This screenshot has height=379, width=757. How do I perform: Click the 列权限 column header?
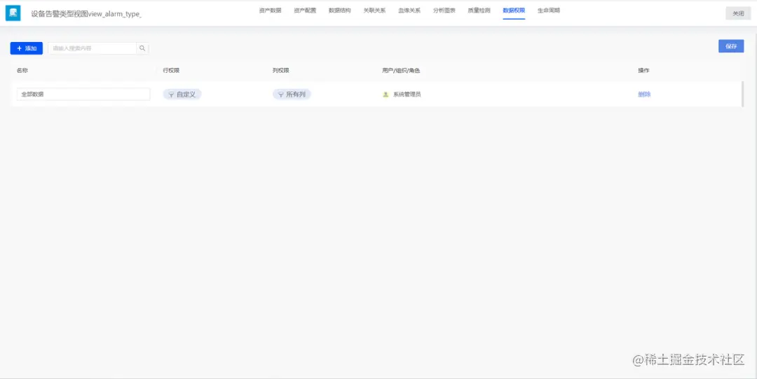281,71
